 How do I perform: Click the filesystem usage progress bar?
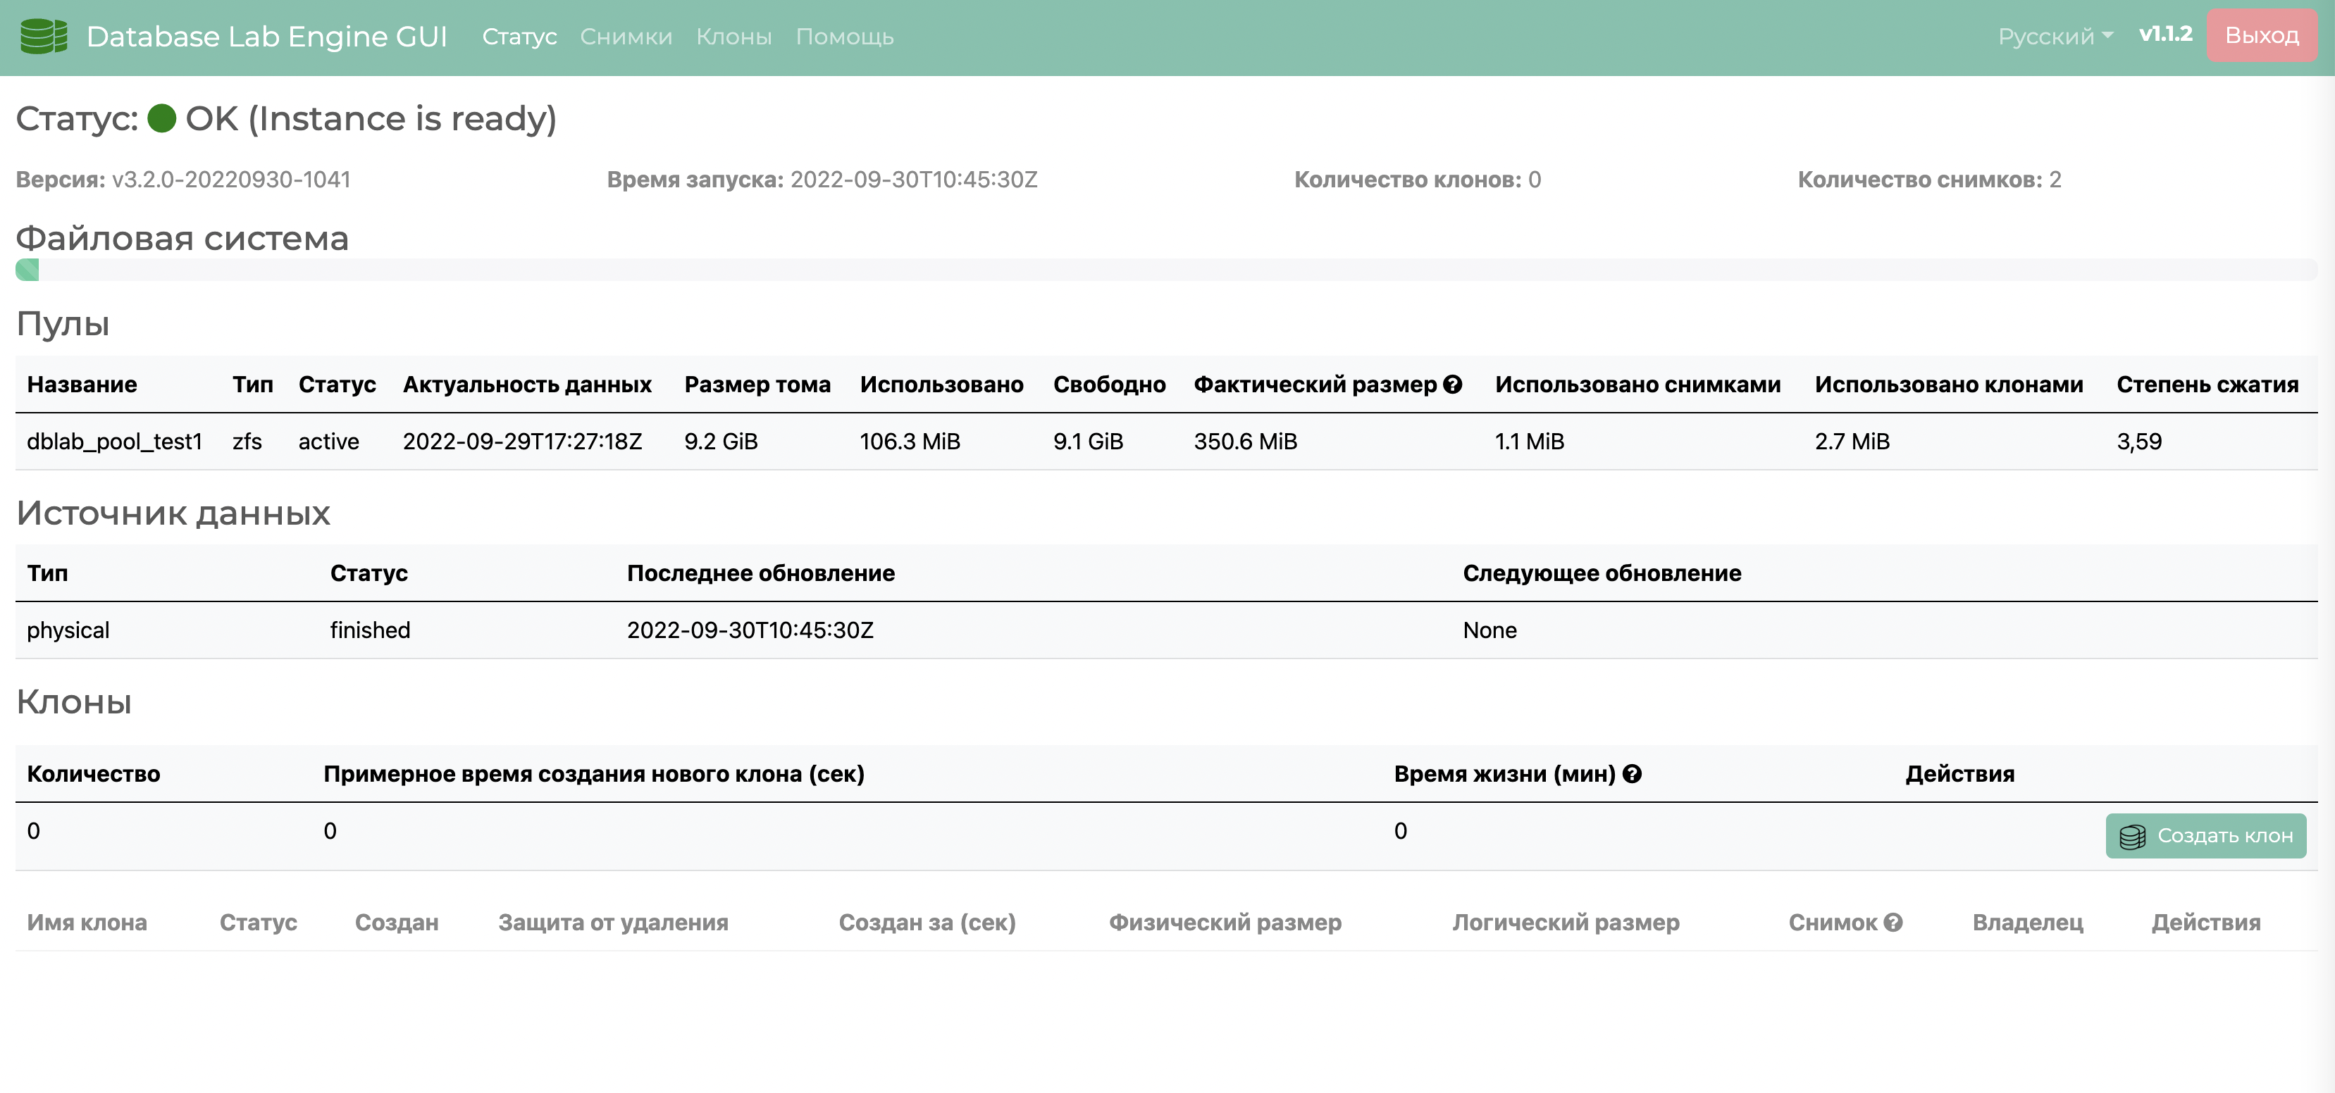click(x=1165, y=269)
